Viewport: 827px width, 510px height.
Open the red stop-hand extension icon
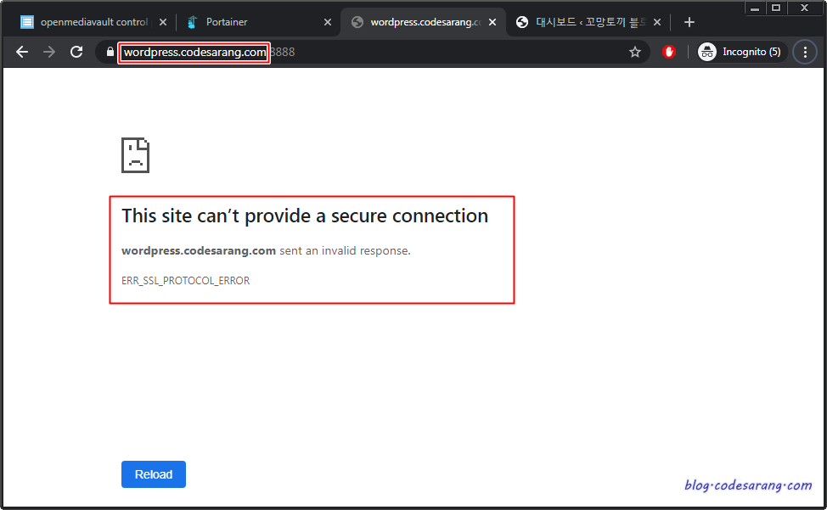pyautogui.click(x=669, y=52)
